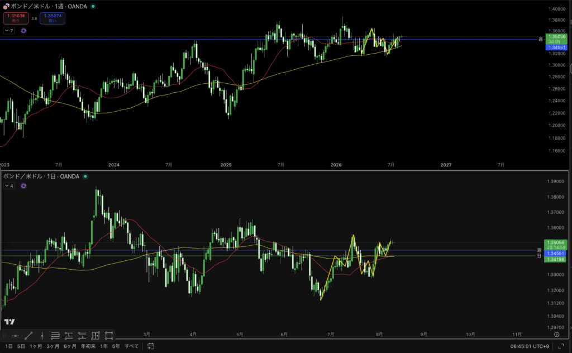Click the purple sync icon on daily chart
Viewport: 572px width, 353px height.
tap(23, 186)
